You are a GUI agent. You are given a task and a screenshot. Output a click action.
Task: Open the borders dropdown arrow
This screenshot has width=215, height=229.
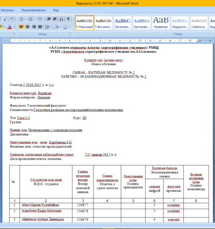pos(69,27)
